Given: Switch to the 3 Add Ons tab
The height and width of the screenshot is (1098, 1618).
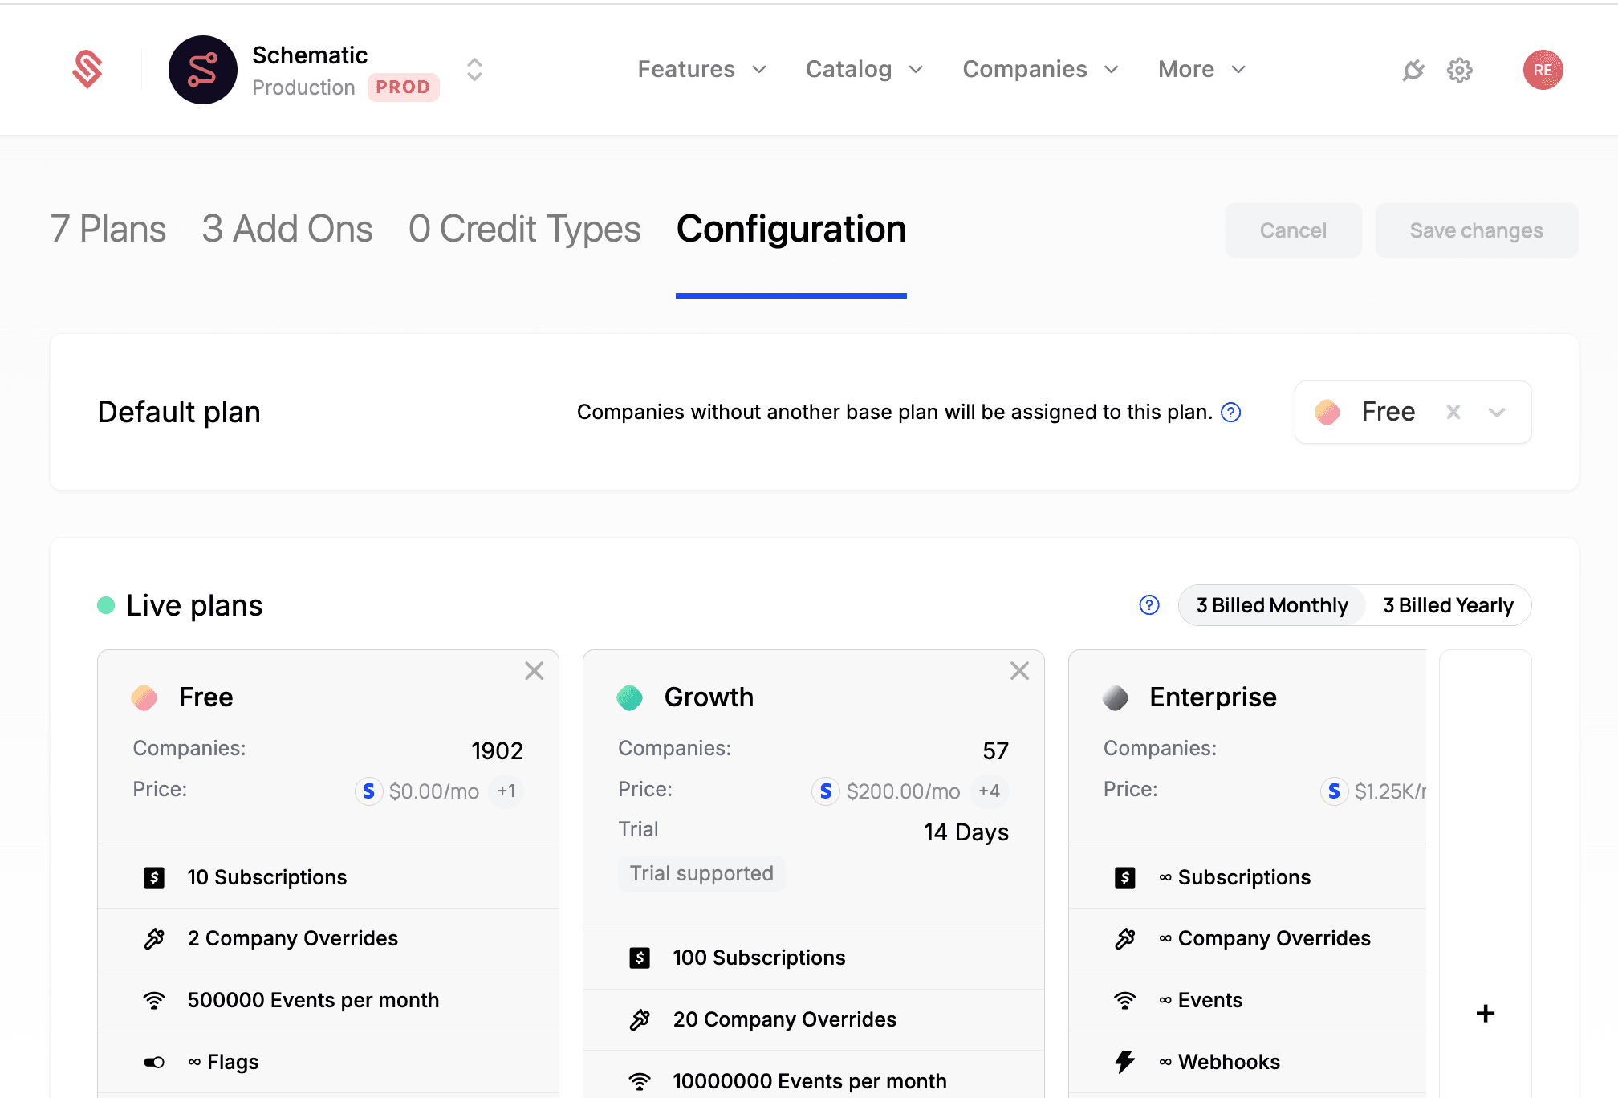Looking at the screenshot, I should coord(287,230).
